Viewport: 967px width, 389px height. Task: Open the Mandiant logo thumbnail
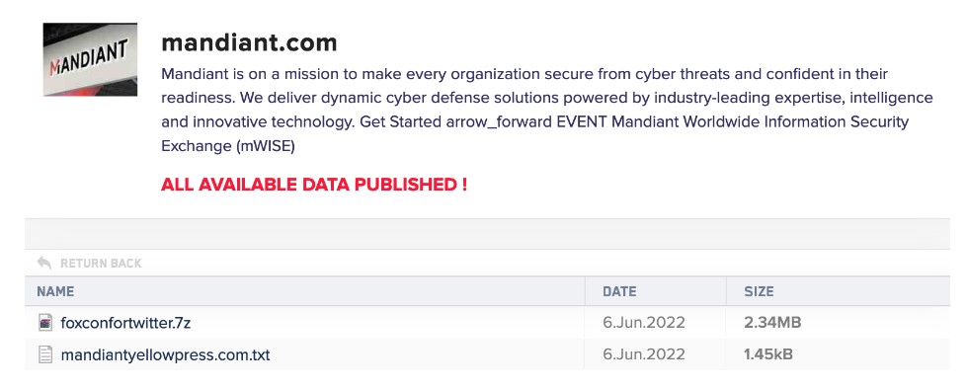(90, 59)
